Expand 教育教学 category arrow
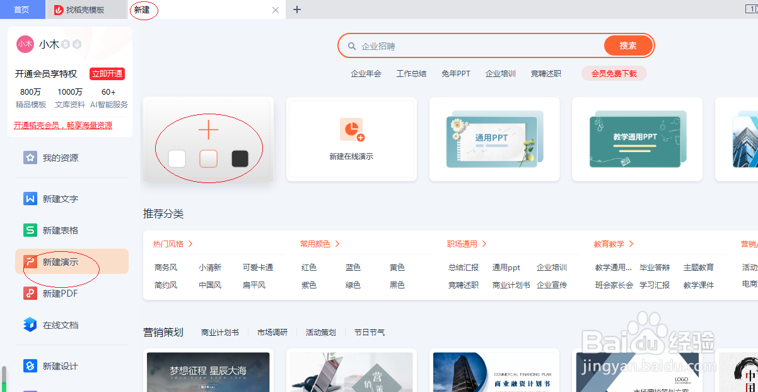 pyautogui.click(x=631, y=244)
